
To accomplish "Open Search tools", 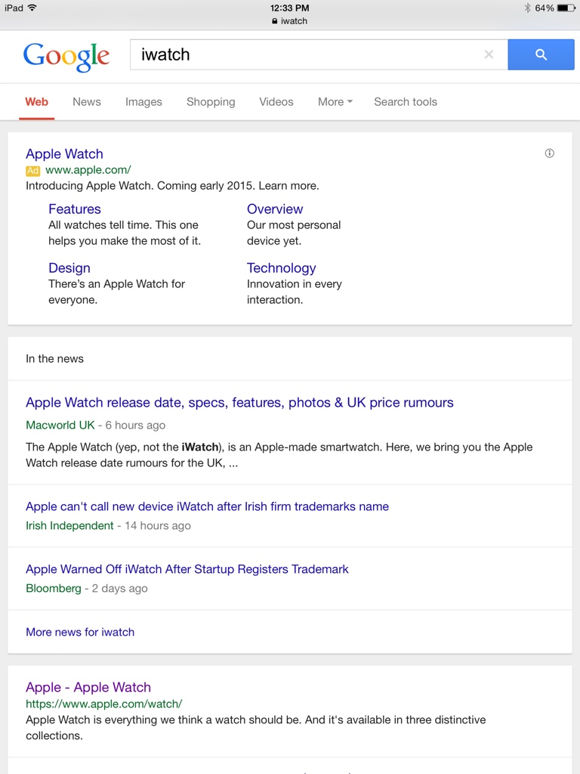I will tap(406, 102).
